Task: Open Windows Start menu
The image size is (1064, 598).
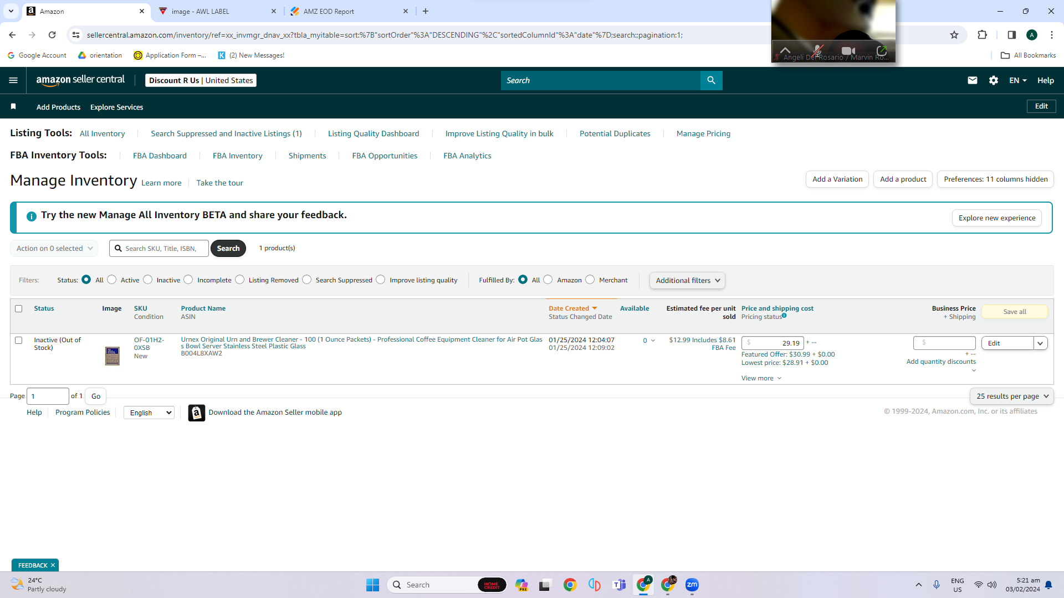Action: click(372, 585)
